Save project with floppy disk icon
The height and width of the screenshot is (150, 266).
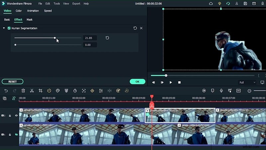(x=245, y=4)
